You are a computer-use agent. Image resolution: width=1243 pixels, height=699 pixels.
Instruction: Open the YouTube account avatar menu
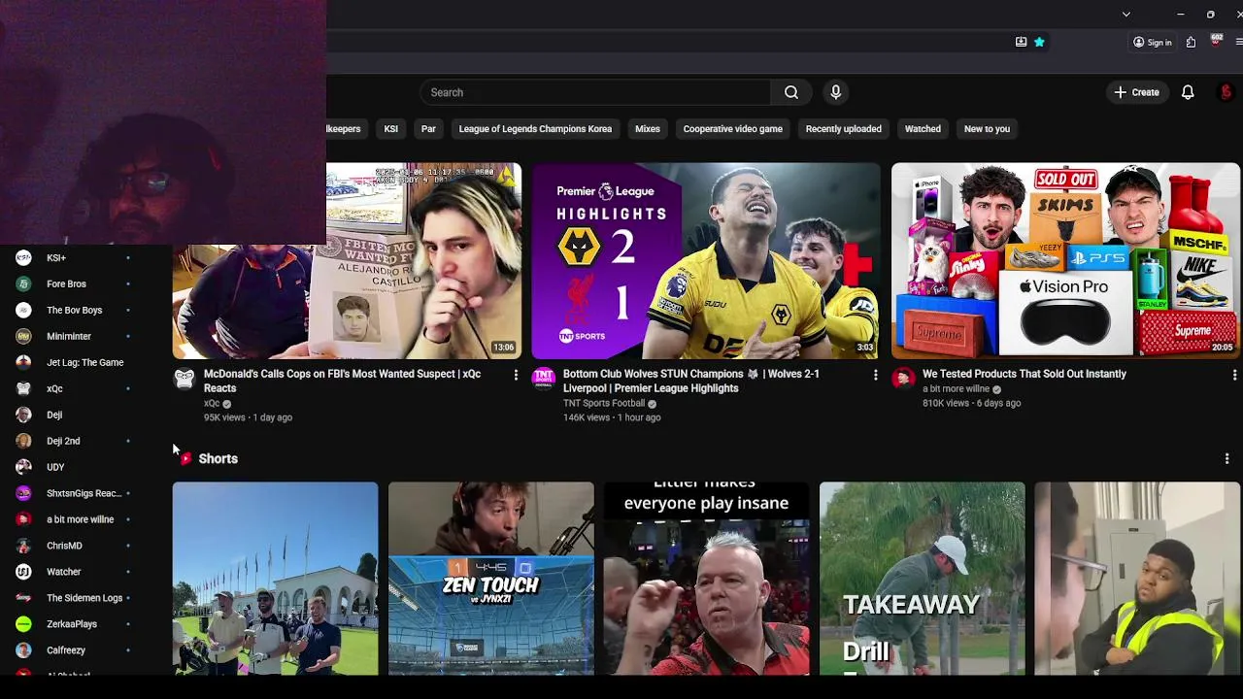1226,92
